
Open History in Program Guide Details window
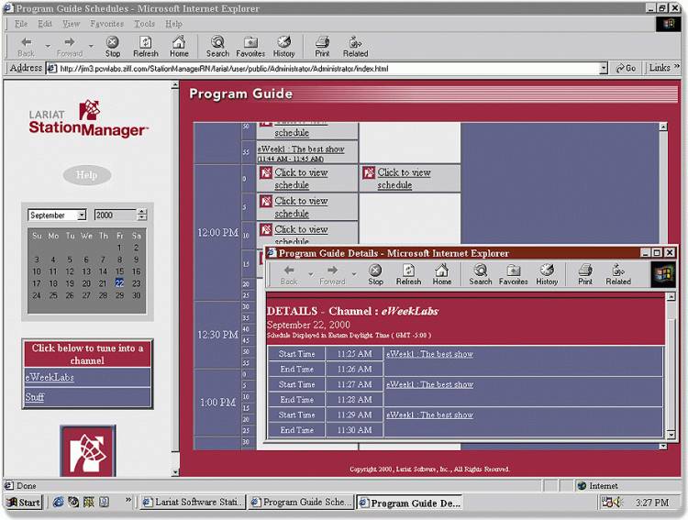[x=547, y=275]
